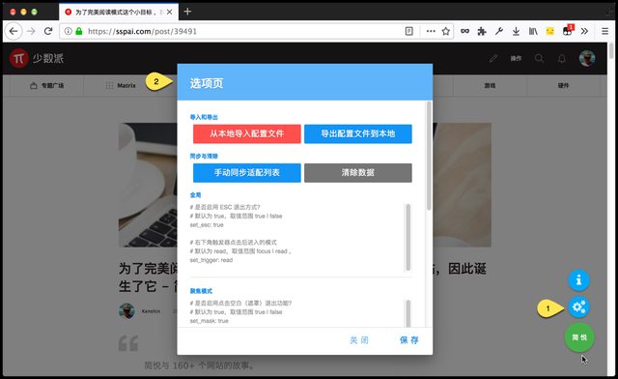Screen dimensions: 618x379
Task: Click 从本地导入配置文件 red button
Action: click(x=247, y=133)
